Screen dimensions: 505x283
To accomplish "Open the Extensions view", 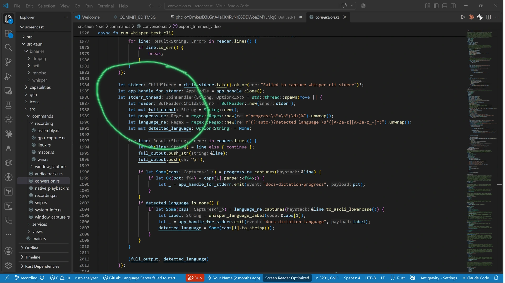I will pos(8,33).
